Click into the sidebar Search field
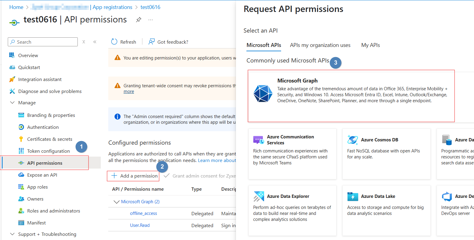474x240 pixels. click(43, 42)
